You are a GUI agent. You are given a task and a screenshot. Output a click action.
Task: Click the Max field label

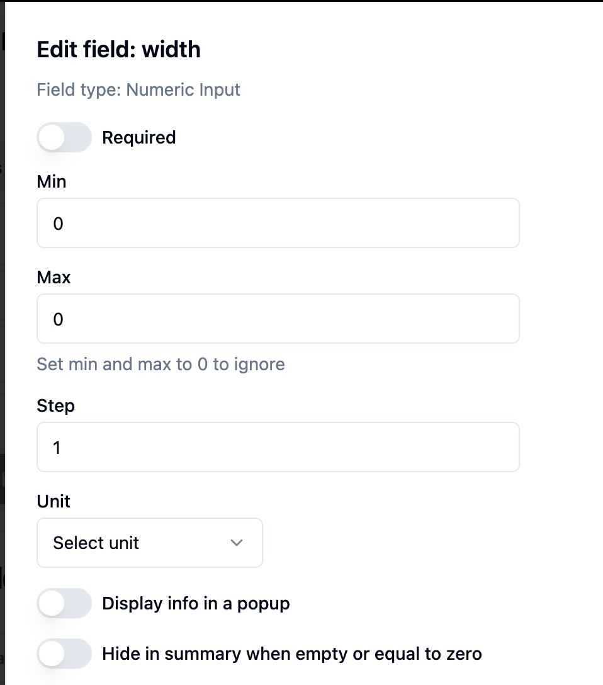pos(54,277)
